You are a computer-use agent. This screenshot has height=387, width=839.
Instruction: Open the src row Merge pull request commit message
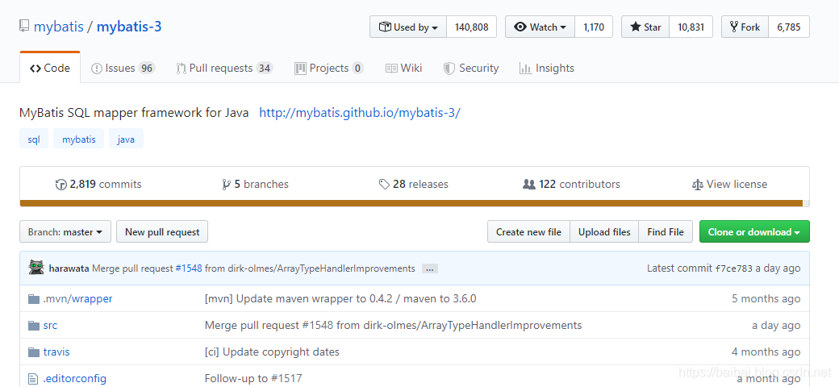click(394, 325)
